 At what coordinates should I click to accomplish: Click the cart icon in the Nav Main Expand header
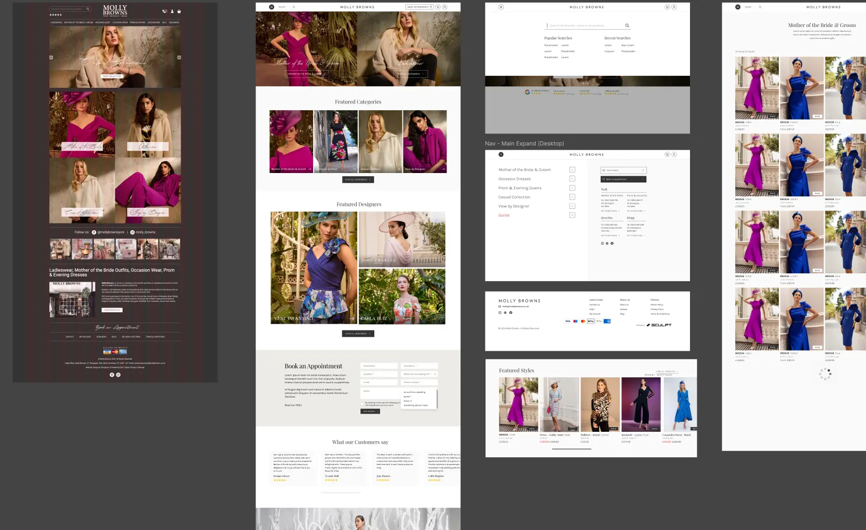click(x=667, y=154)
